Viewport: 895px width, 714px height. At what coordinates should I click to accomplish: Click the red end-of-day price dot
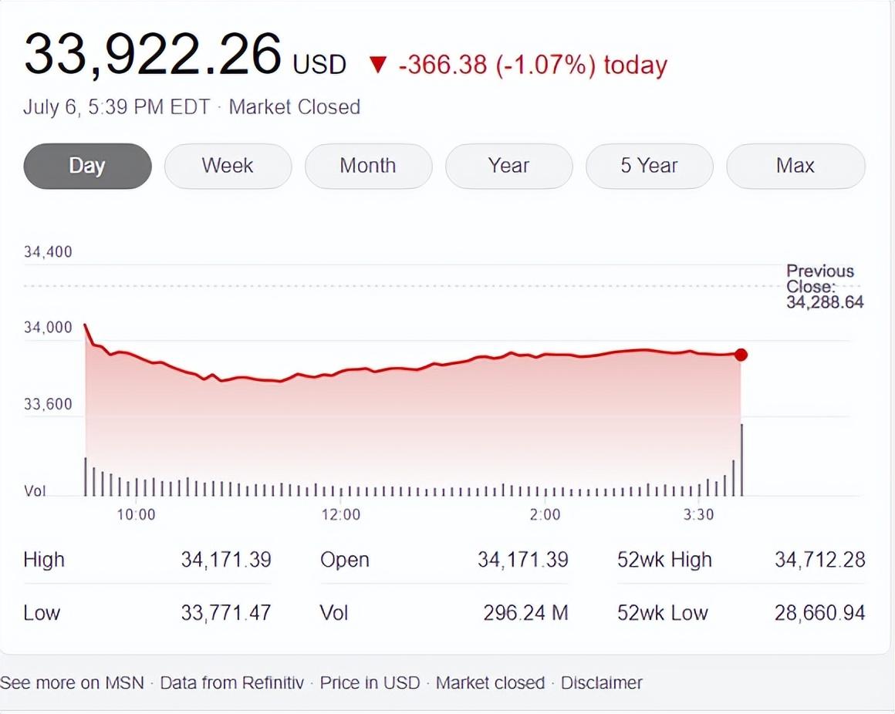741,355
